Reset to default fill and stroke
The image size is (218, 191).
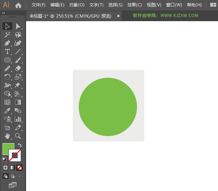point(4,159)
